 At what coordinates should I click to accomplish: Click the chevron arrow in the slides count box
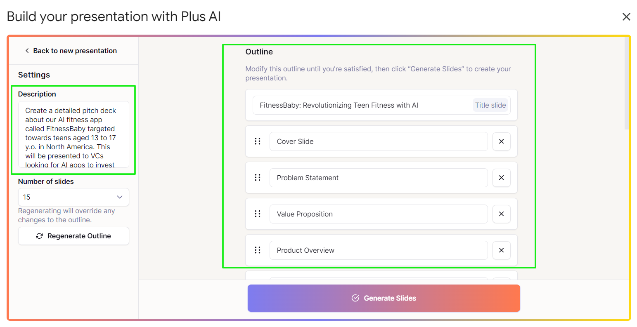[x=120, y=197]
